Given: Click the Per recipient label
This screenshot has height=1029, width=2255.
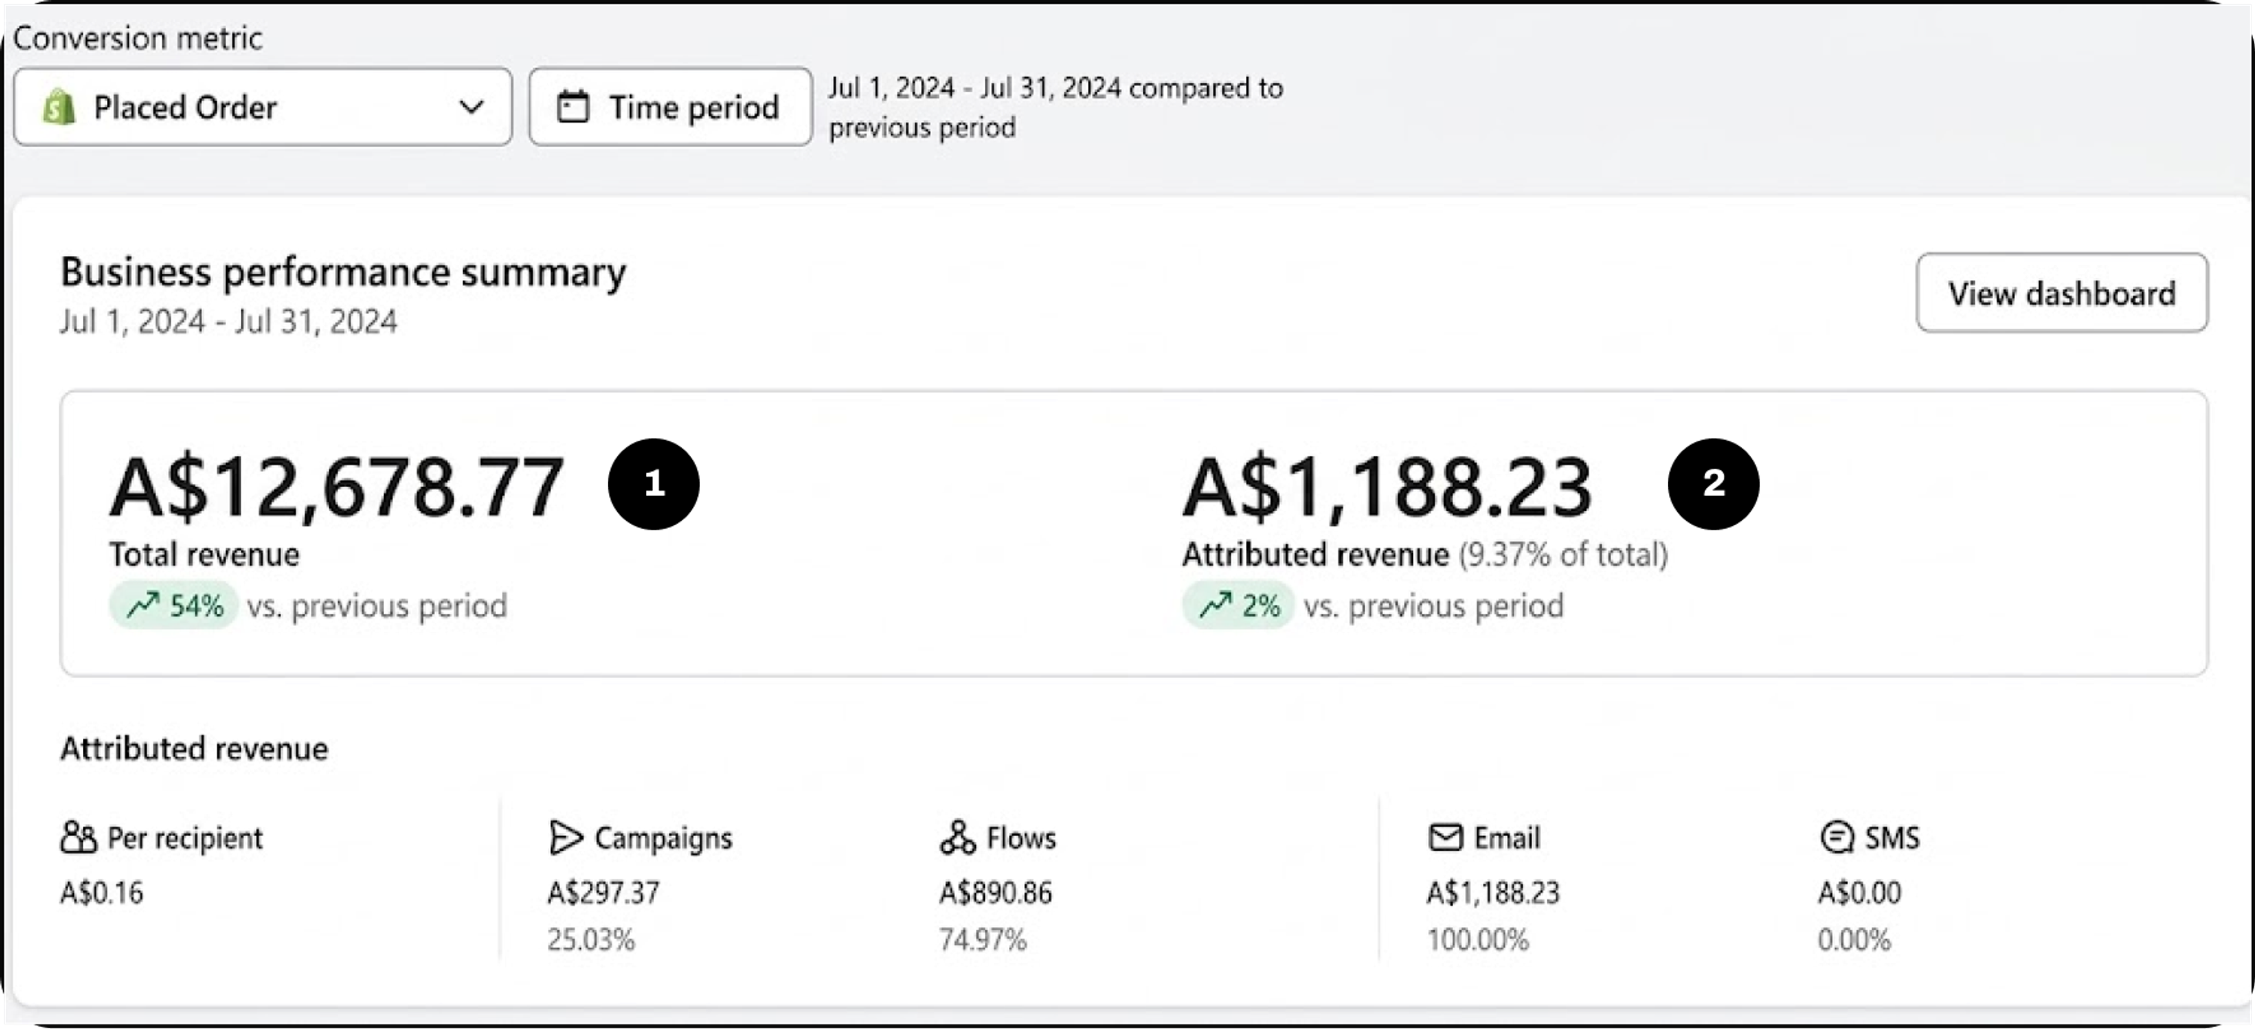Looking at the screenshot, I should [x=185, y=838].
